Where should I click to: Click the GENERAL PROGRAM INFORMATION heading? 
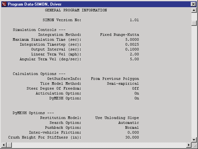pos(76,10)
